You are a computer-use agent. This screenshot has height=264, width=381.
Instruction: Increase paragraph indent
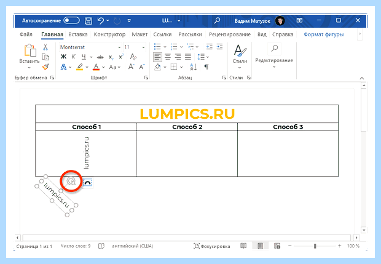point(219,47)
